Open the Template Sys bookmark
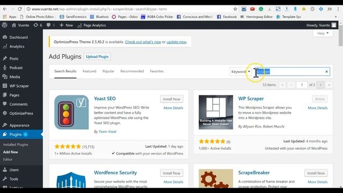This screenshot has width=343, height=193. [288, 17]
